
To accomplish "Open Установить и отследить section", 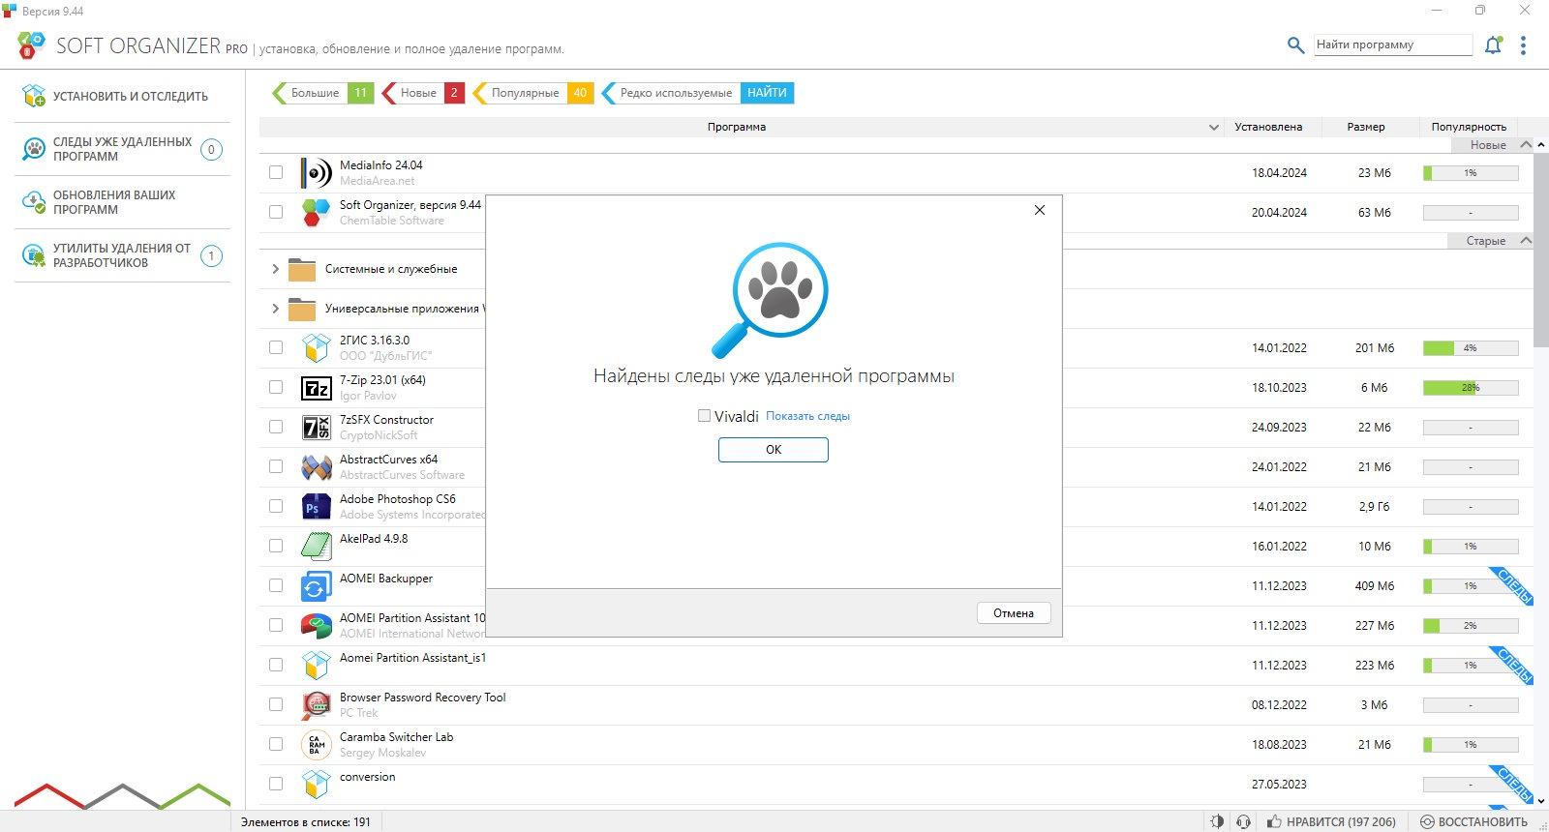I will coord(123,96).
